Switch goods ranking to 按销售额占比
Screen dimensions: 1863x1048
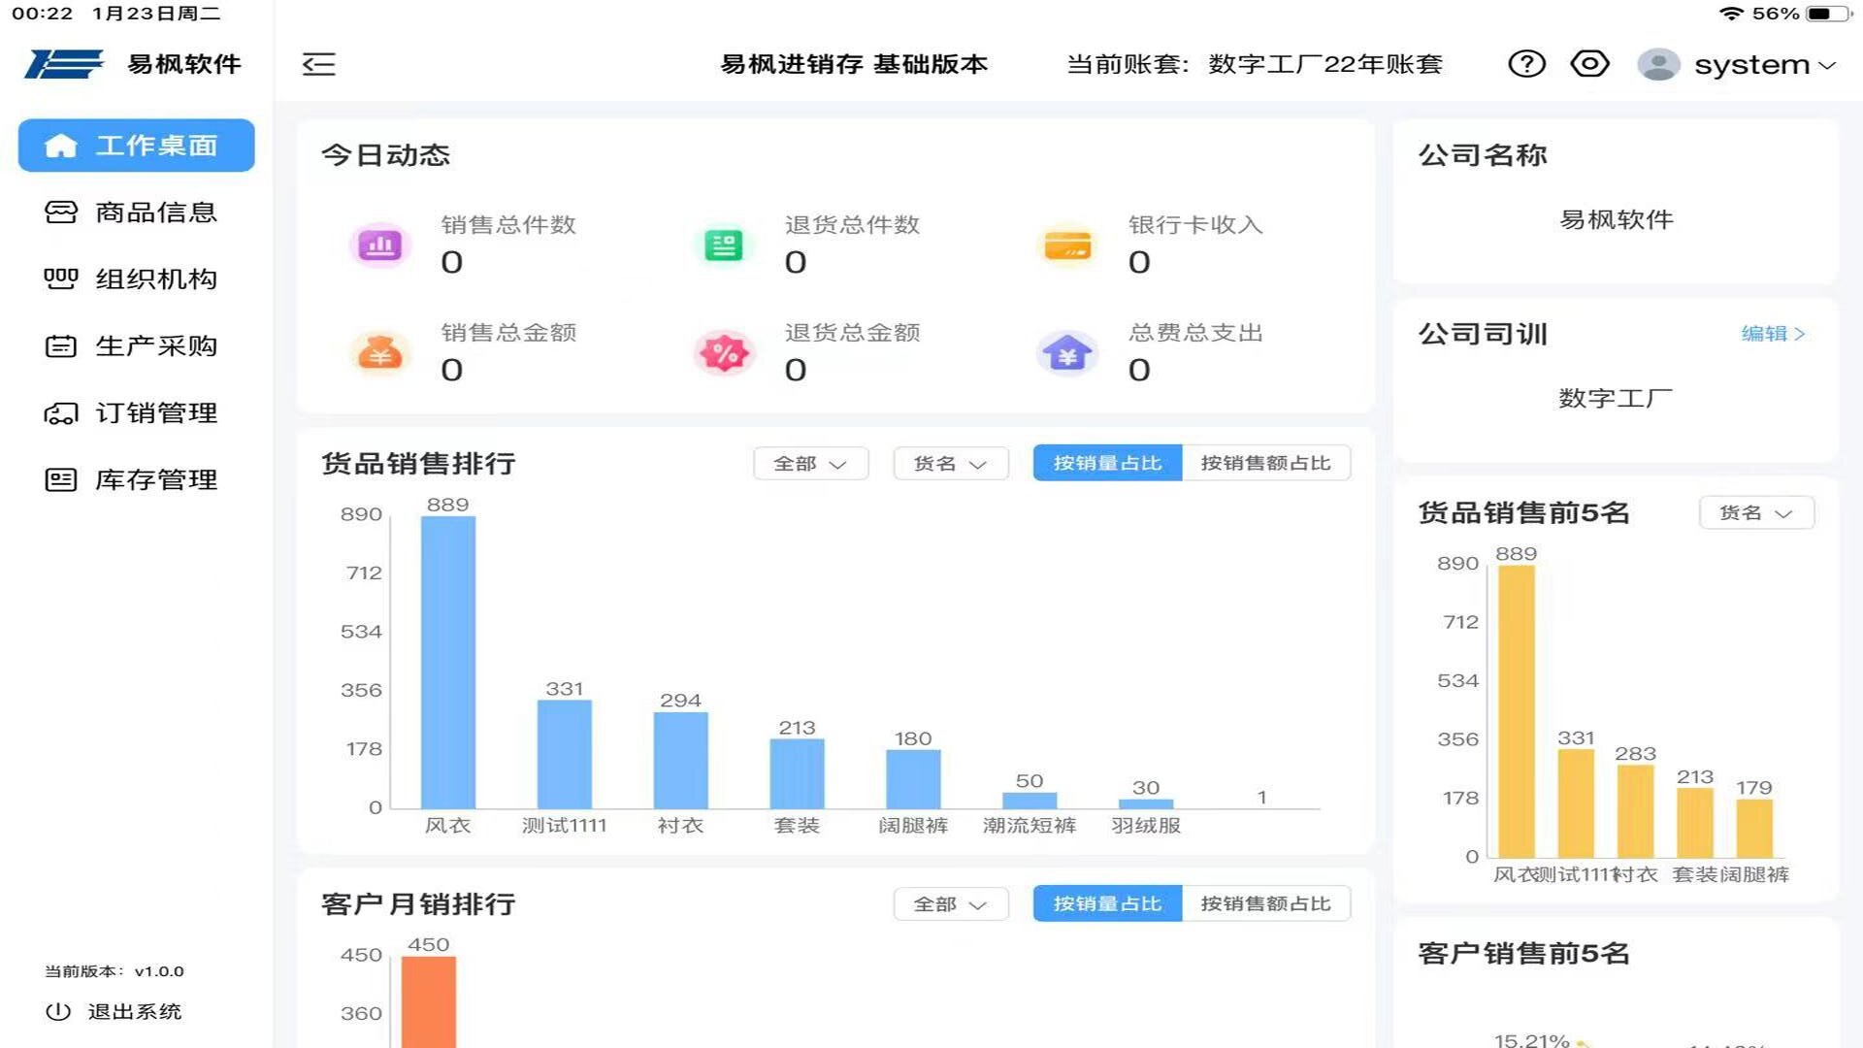pos(1265,463)
